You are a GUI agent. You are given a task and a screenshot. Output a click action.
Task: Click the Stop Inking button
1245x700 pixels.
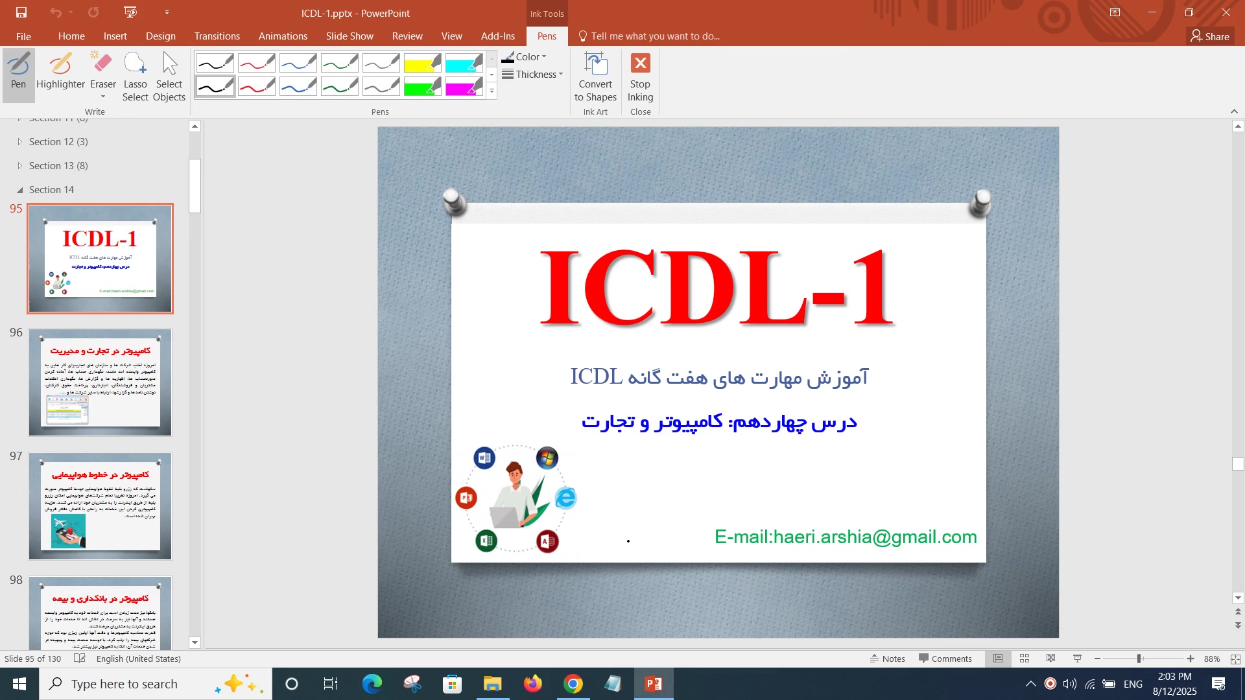[640, 76]
